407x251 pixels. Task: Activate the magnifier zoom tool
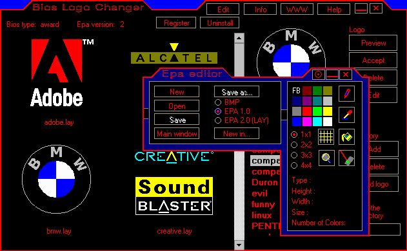[x=326, y=158]
